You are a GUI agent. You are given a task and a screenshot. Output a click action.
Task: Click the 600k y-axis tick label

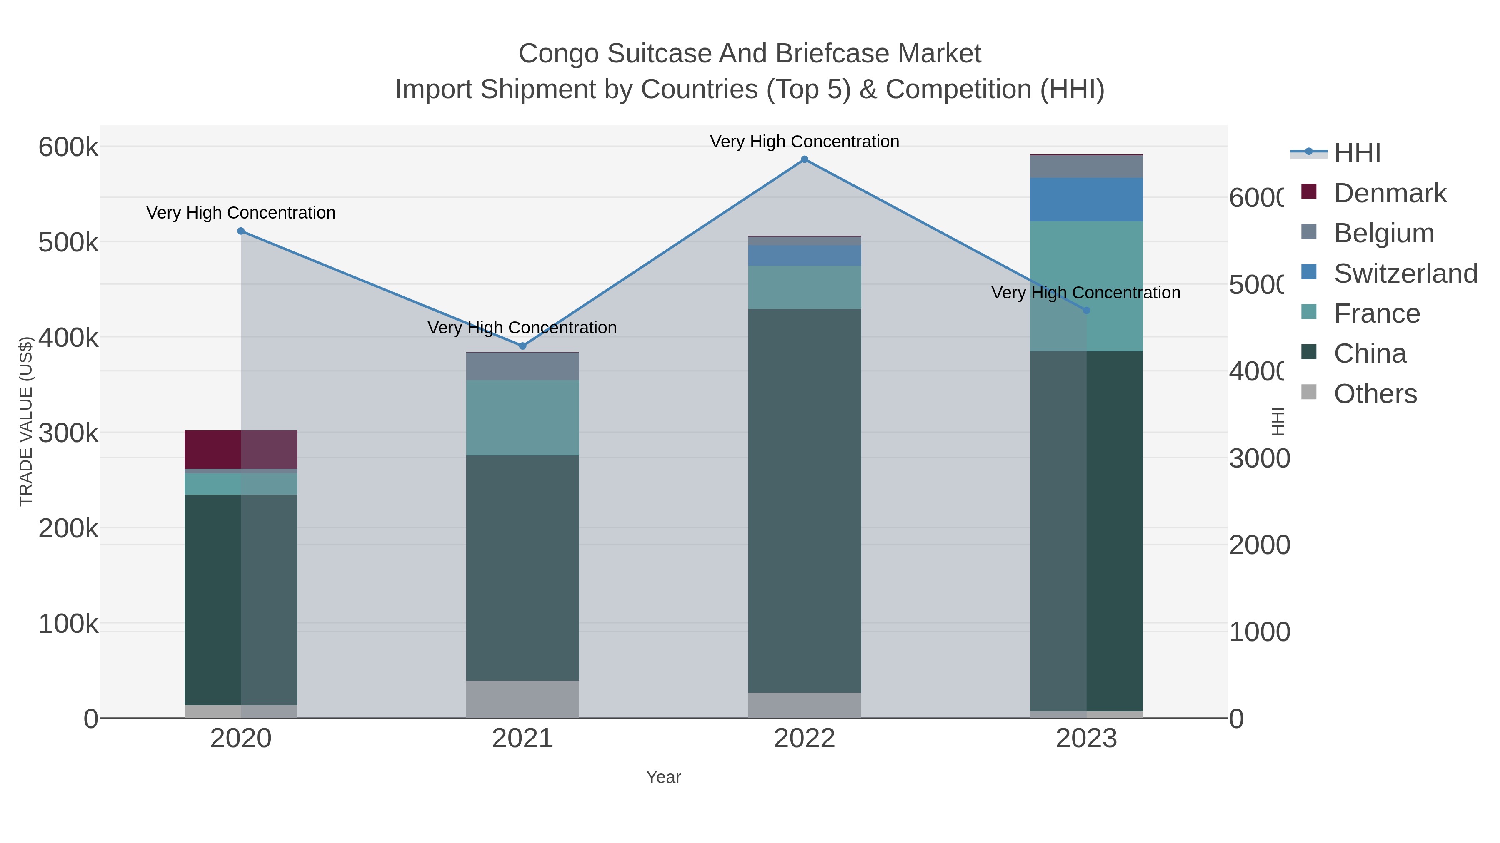pyautogui.click(x=69, y=147)
